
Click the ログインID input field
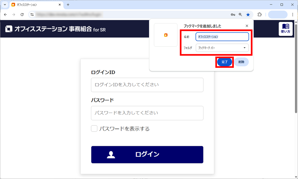147,85
